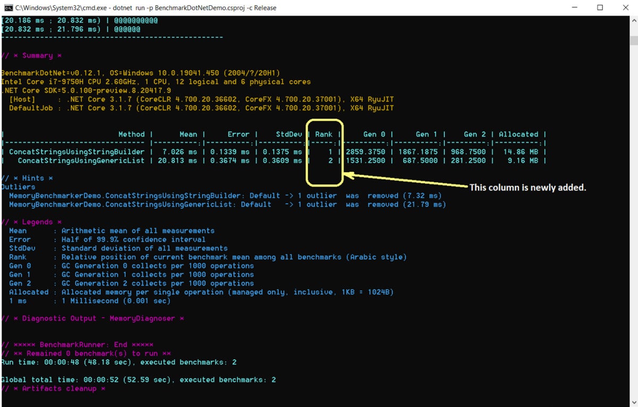Click the 7.026 ms mean value

pyautogui.click(x=180, y=152)
